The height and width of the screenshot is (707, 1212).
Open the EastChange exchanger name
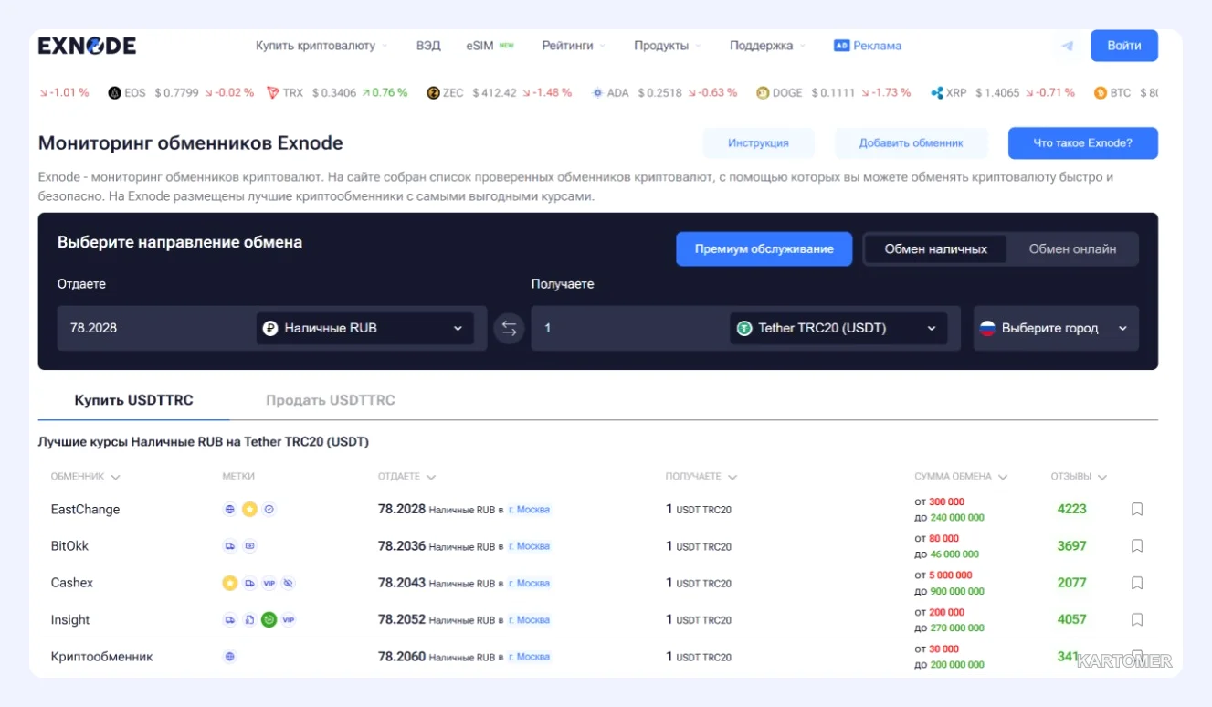pyautogui.click(x=85, y=510)
